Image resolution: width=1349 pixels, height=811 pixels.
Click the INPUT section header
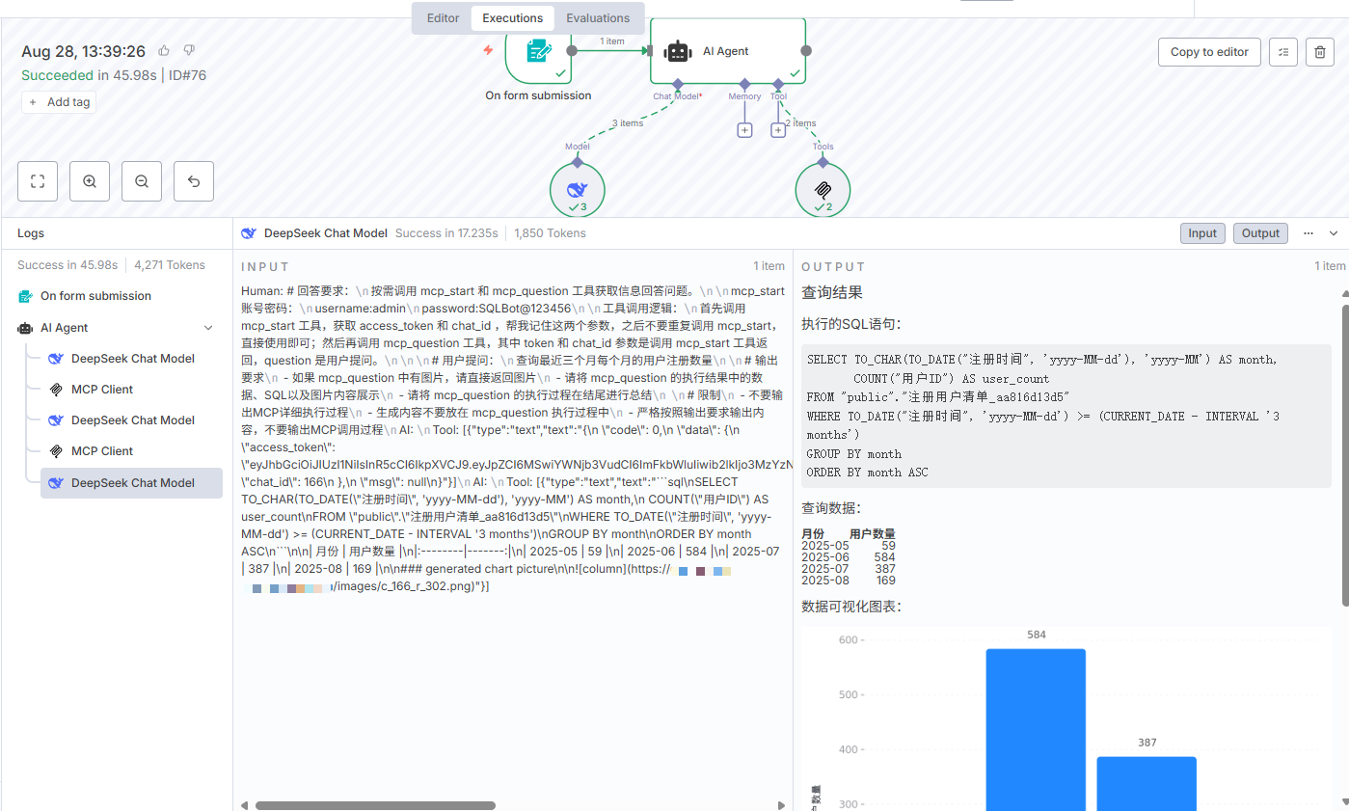click(x=265, y=266)
